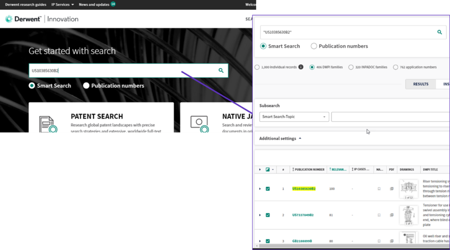This screenshot has width=450, height=250.
Task: Open the GB2188899B publication link
Action: pyautogui.click(x=302, y=241)
